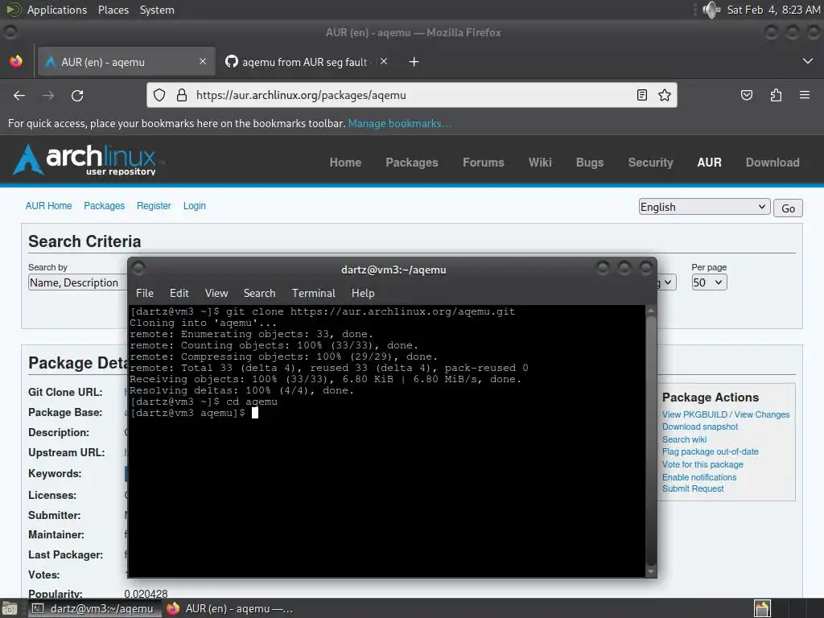Viewport: 824px width, 618px height.
Task: Open the list all tabs chevron
Action: 808,61
